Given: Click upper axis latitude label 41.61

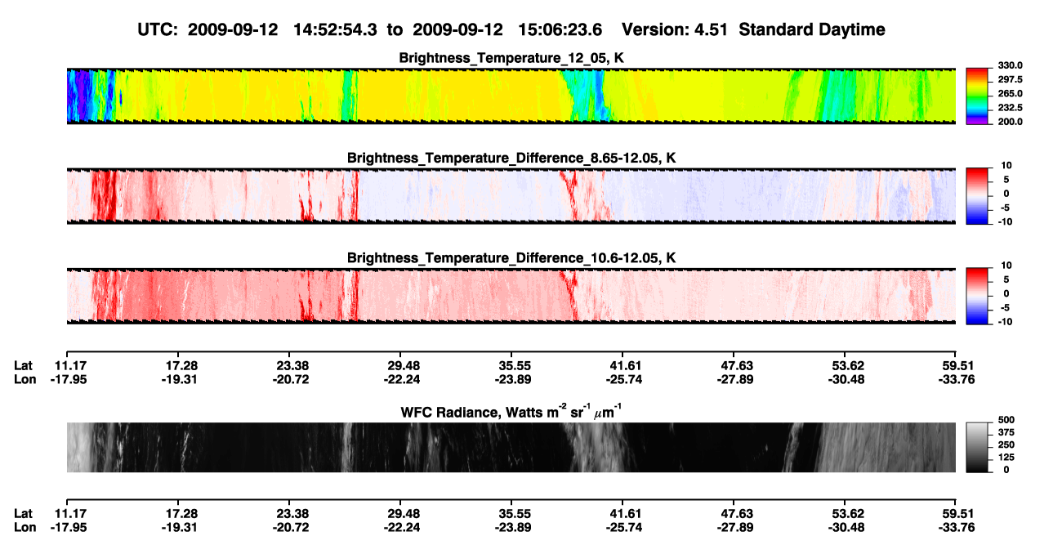Looking at the screenshot, I should [623, 365].
